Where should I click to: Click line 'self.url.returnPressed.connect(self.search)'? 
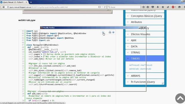pyautogui.click(x=53, y=84)
